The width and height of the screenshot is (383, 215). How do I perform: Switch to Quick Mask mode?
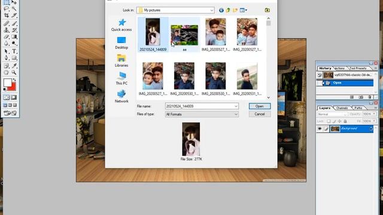14,97
